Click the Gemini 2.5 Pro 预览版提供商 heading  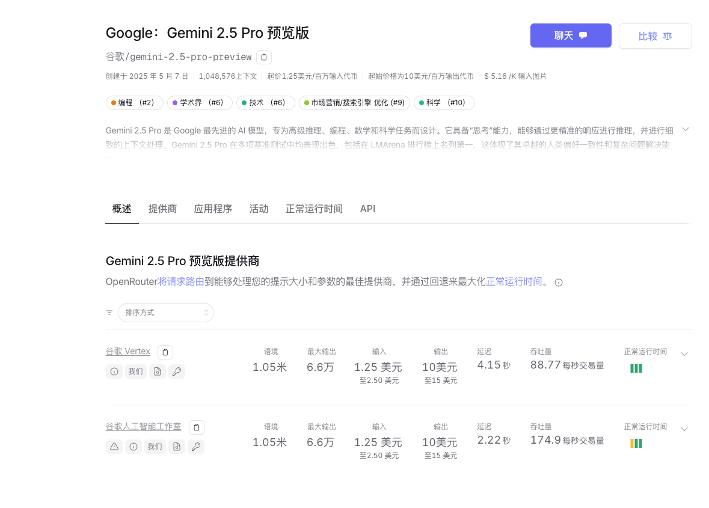tap(183, 262)
